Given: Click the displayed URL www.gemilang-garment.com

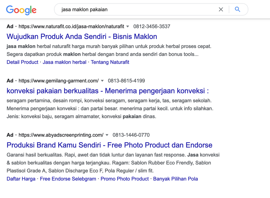Looking at the screenshot, I should pyautogui.click(x=58, y=81).
